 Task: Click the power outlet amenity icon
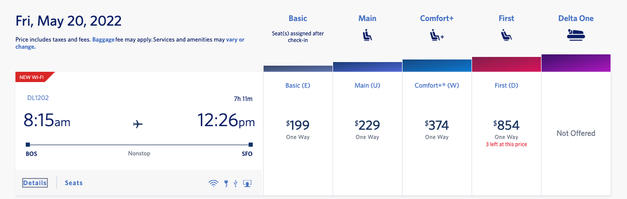pyautogui.click(x=226, y=183)
